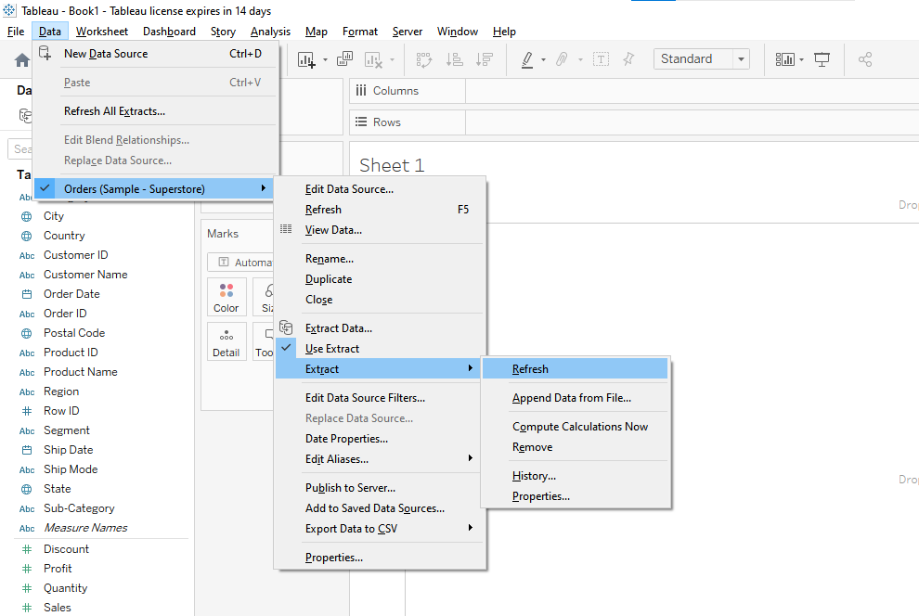
Task: Click the Fix Axes pin icon
Action: coord(628,59)
